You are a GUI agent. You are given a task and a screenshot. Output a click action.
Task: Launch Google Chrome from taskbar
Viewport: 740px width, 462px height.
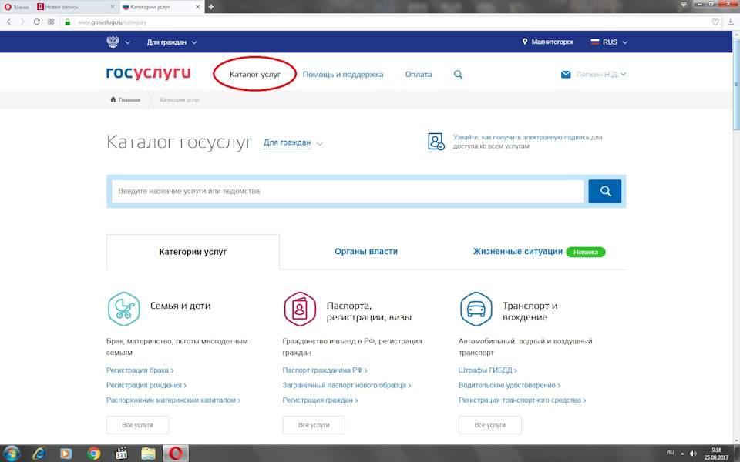click(93, 454)
